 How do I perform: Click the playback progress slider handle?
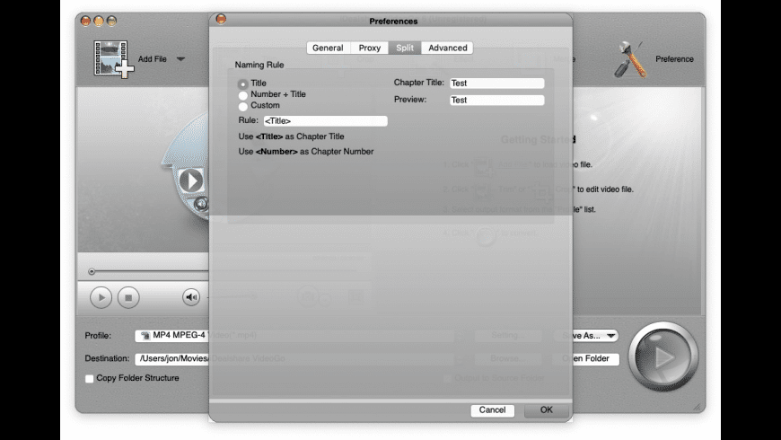pos(92,271)
